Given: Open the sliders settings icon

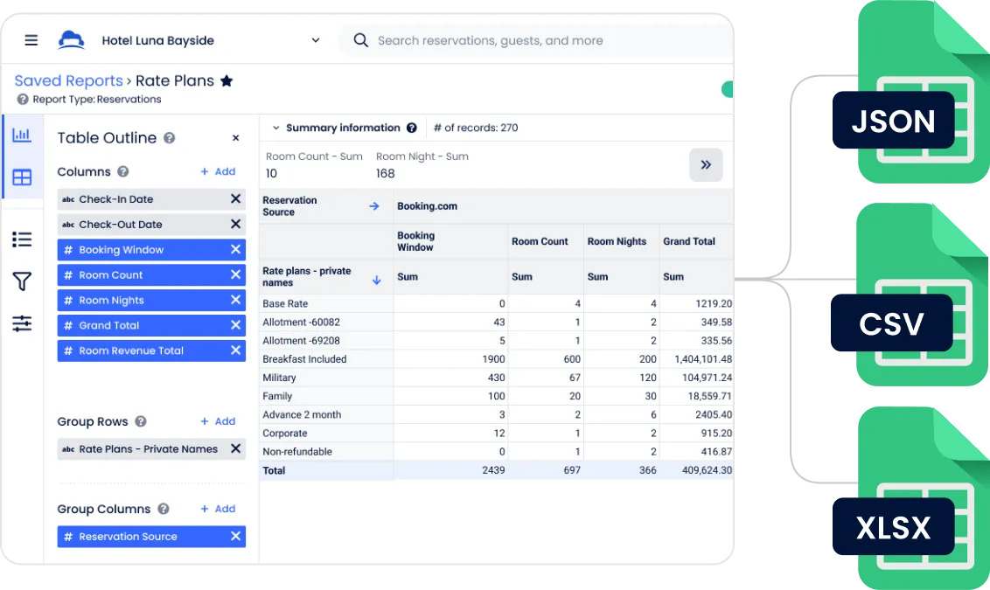Looking at the screenshot, I should [x=22, y=323].
